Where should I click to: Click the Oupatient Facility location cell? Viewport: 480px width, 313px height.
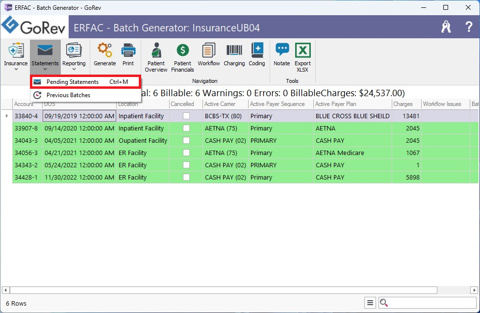tap(143, 140)
